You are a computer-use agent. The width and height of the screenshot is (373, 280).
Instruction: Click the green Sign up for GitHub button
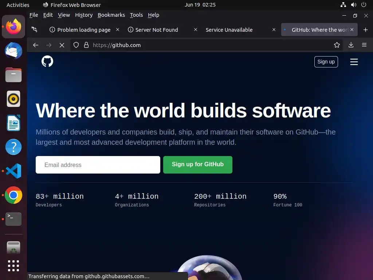coord(198,164)
